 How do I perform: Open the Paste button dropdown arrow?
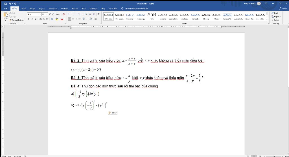pyautogui.click(x=6, y=20)
